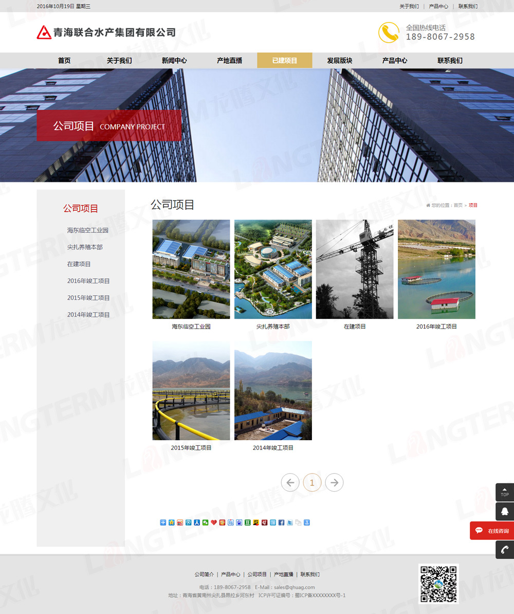Open QQ chat via penguin icon

[x=504, y=512]
